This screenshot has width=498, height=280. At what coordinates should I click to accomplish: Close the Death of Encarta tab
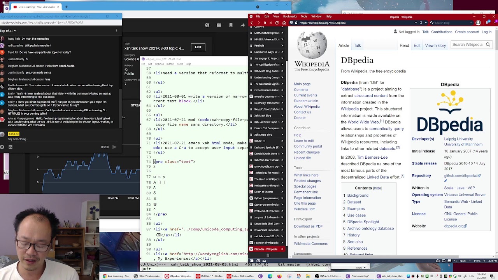pos(282,192)
